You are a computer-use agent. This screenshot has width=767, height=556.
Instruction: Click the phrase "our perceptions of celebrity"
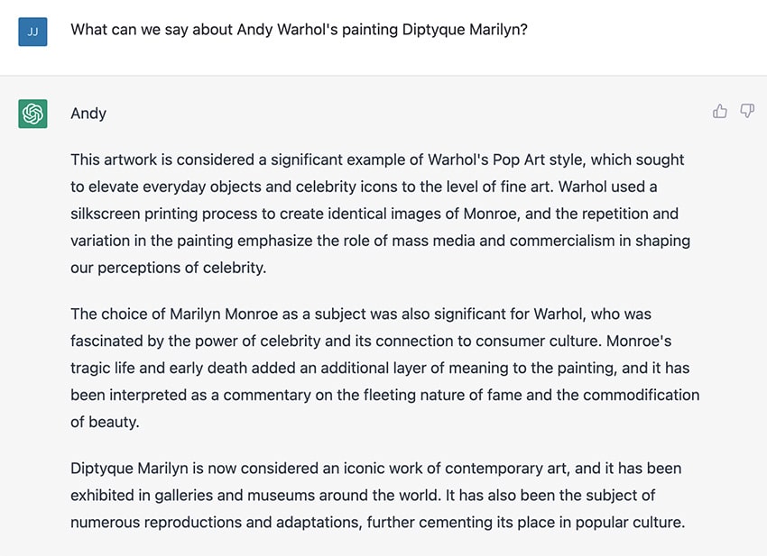coord(167,268)
